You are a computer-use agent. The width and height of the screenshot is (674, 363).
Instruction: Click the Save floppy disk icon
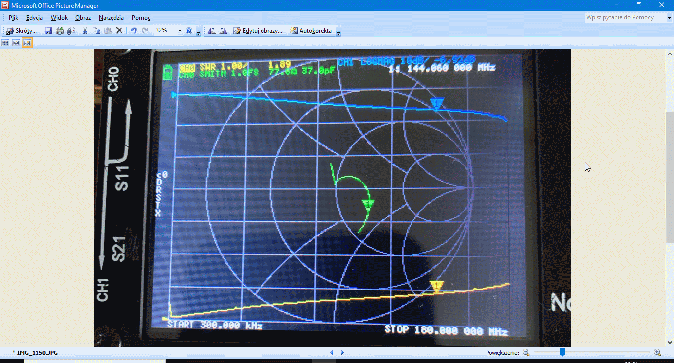pos(48,31)
